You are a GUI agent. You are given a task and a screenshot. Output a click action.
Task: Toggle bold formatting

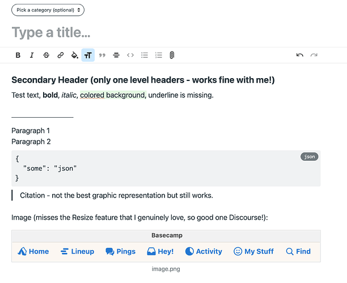point(18,55)
